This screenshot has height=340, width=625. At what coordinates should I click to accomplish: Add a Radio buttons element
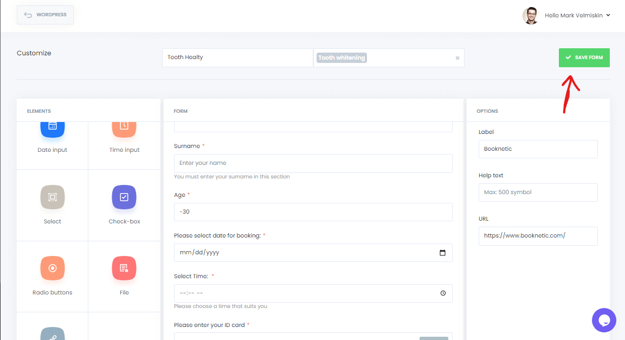pyautogui.click(x=52, y=276)
